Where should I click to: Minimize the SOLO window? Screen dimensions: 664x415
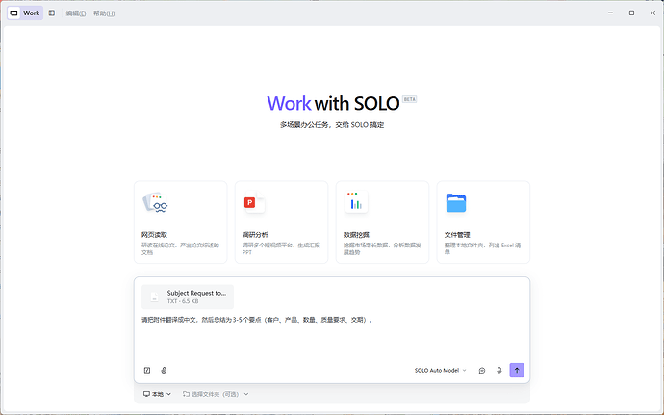click(610, 13)
